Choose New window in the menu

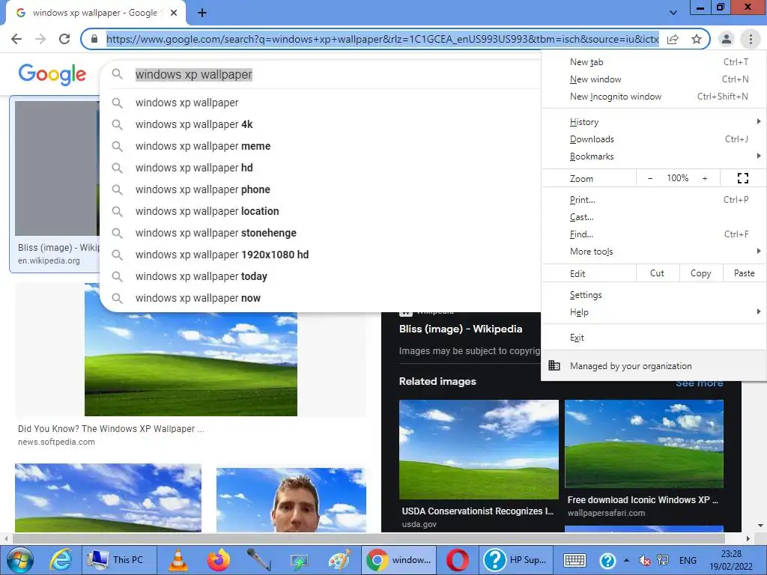coord(653,79)
